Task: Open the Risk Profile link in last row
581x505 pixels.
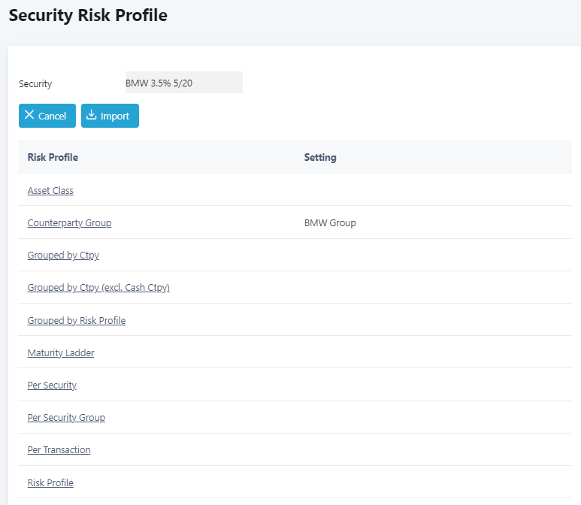Action: tap(50, 483)
